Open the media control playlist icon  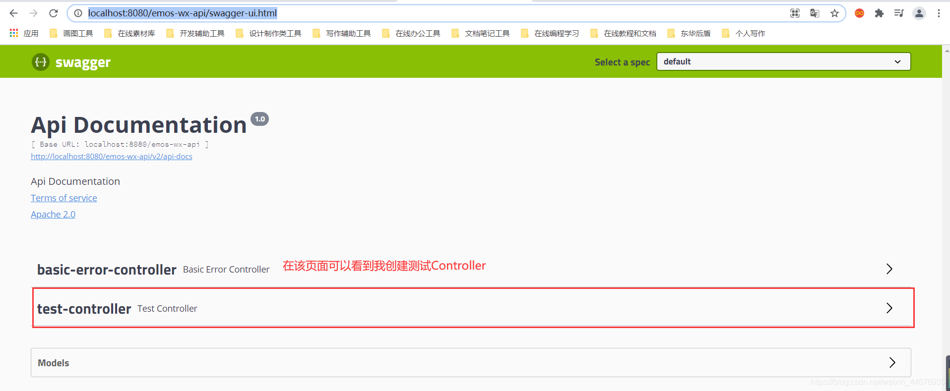899,13
